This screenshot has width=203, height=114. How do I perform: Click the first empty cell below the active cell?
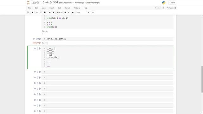(x=107, y=72)
